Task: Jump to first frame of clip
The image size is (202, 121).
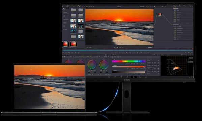Action: (x=114, y=47)
